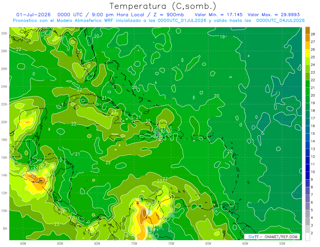Screen dimensions: 320x247
Task: Click the blue swatch between 13 and 14
Action: (307, 145)
